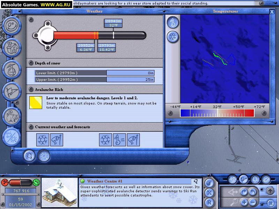Click the green happy face icon
This screenshot has height=209, width=279.
pyautogui.click(x=36, y=182)
